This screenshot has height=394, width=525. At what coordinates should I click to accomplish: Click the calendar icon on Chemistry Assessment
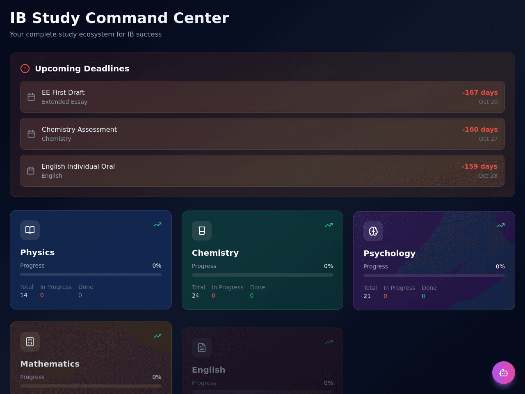click(31, 134)
